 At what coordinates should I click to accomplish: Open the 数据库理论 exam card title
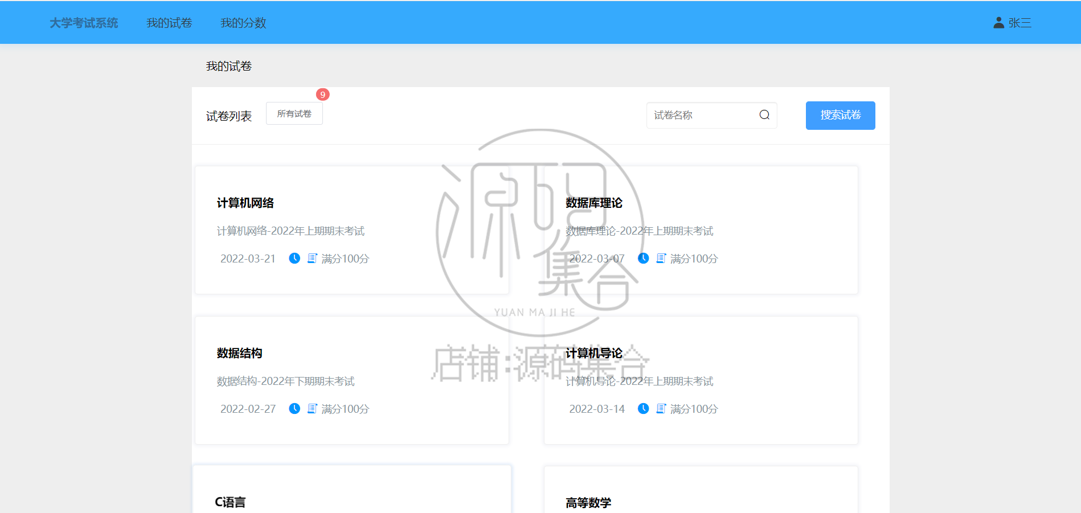(x=594, y=203)
